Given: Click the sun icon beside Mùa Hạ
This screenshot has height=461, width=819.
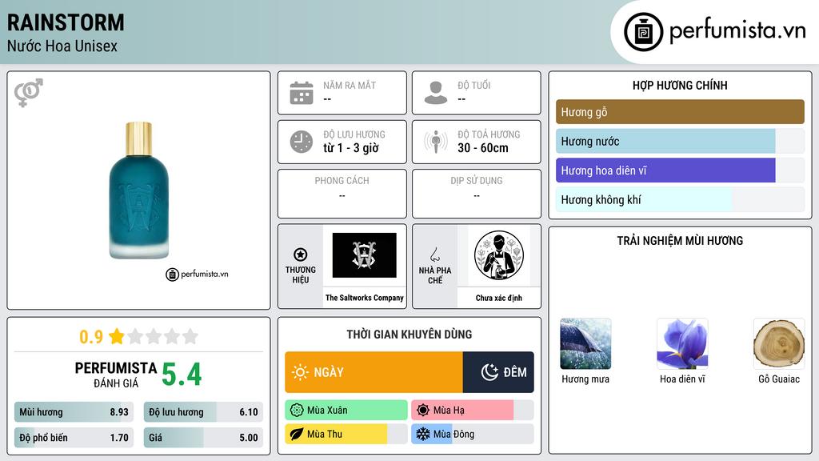Looking at the screenshot, I should click(423, 411).
